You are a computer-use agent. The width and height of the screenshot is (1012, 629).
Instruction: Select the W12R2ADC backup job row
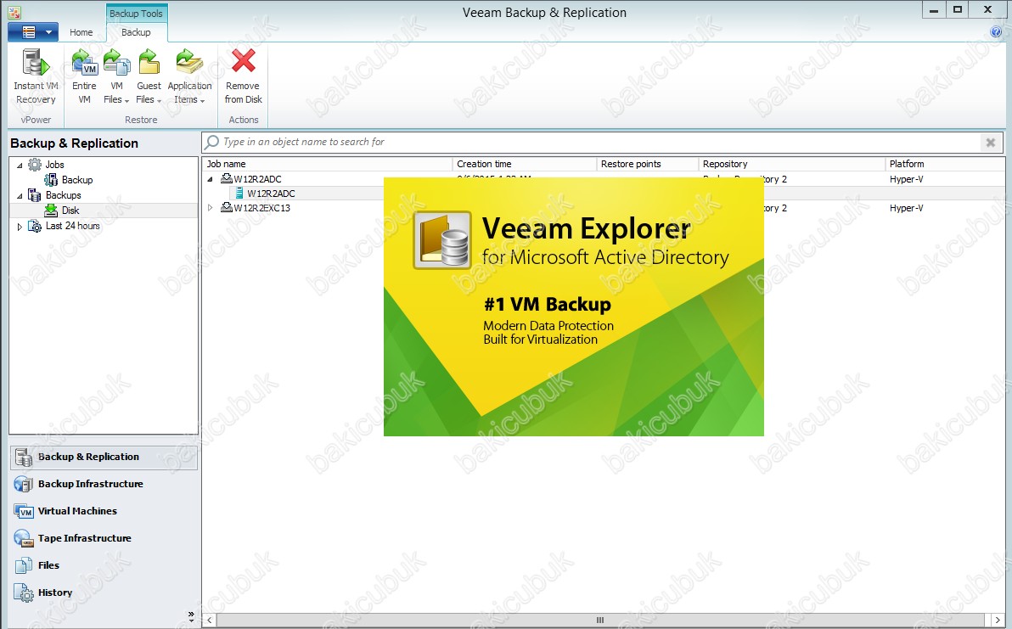point(257,179)
